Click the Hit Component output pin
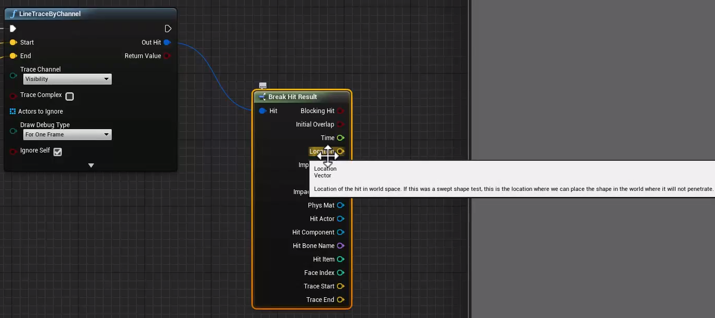Screen dimensions: 715x318 click(341, 232)
